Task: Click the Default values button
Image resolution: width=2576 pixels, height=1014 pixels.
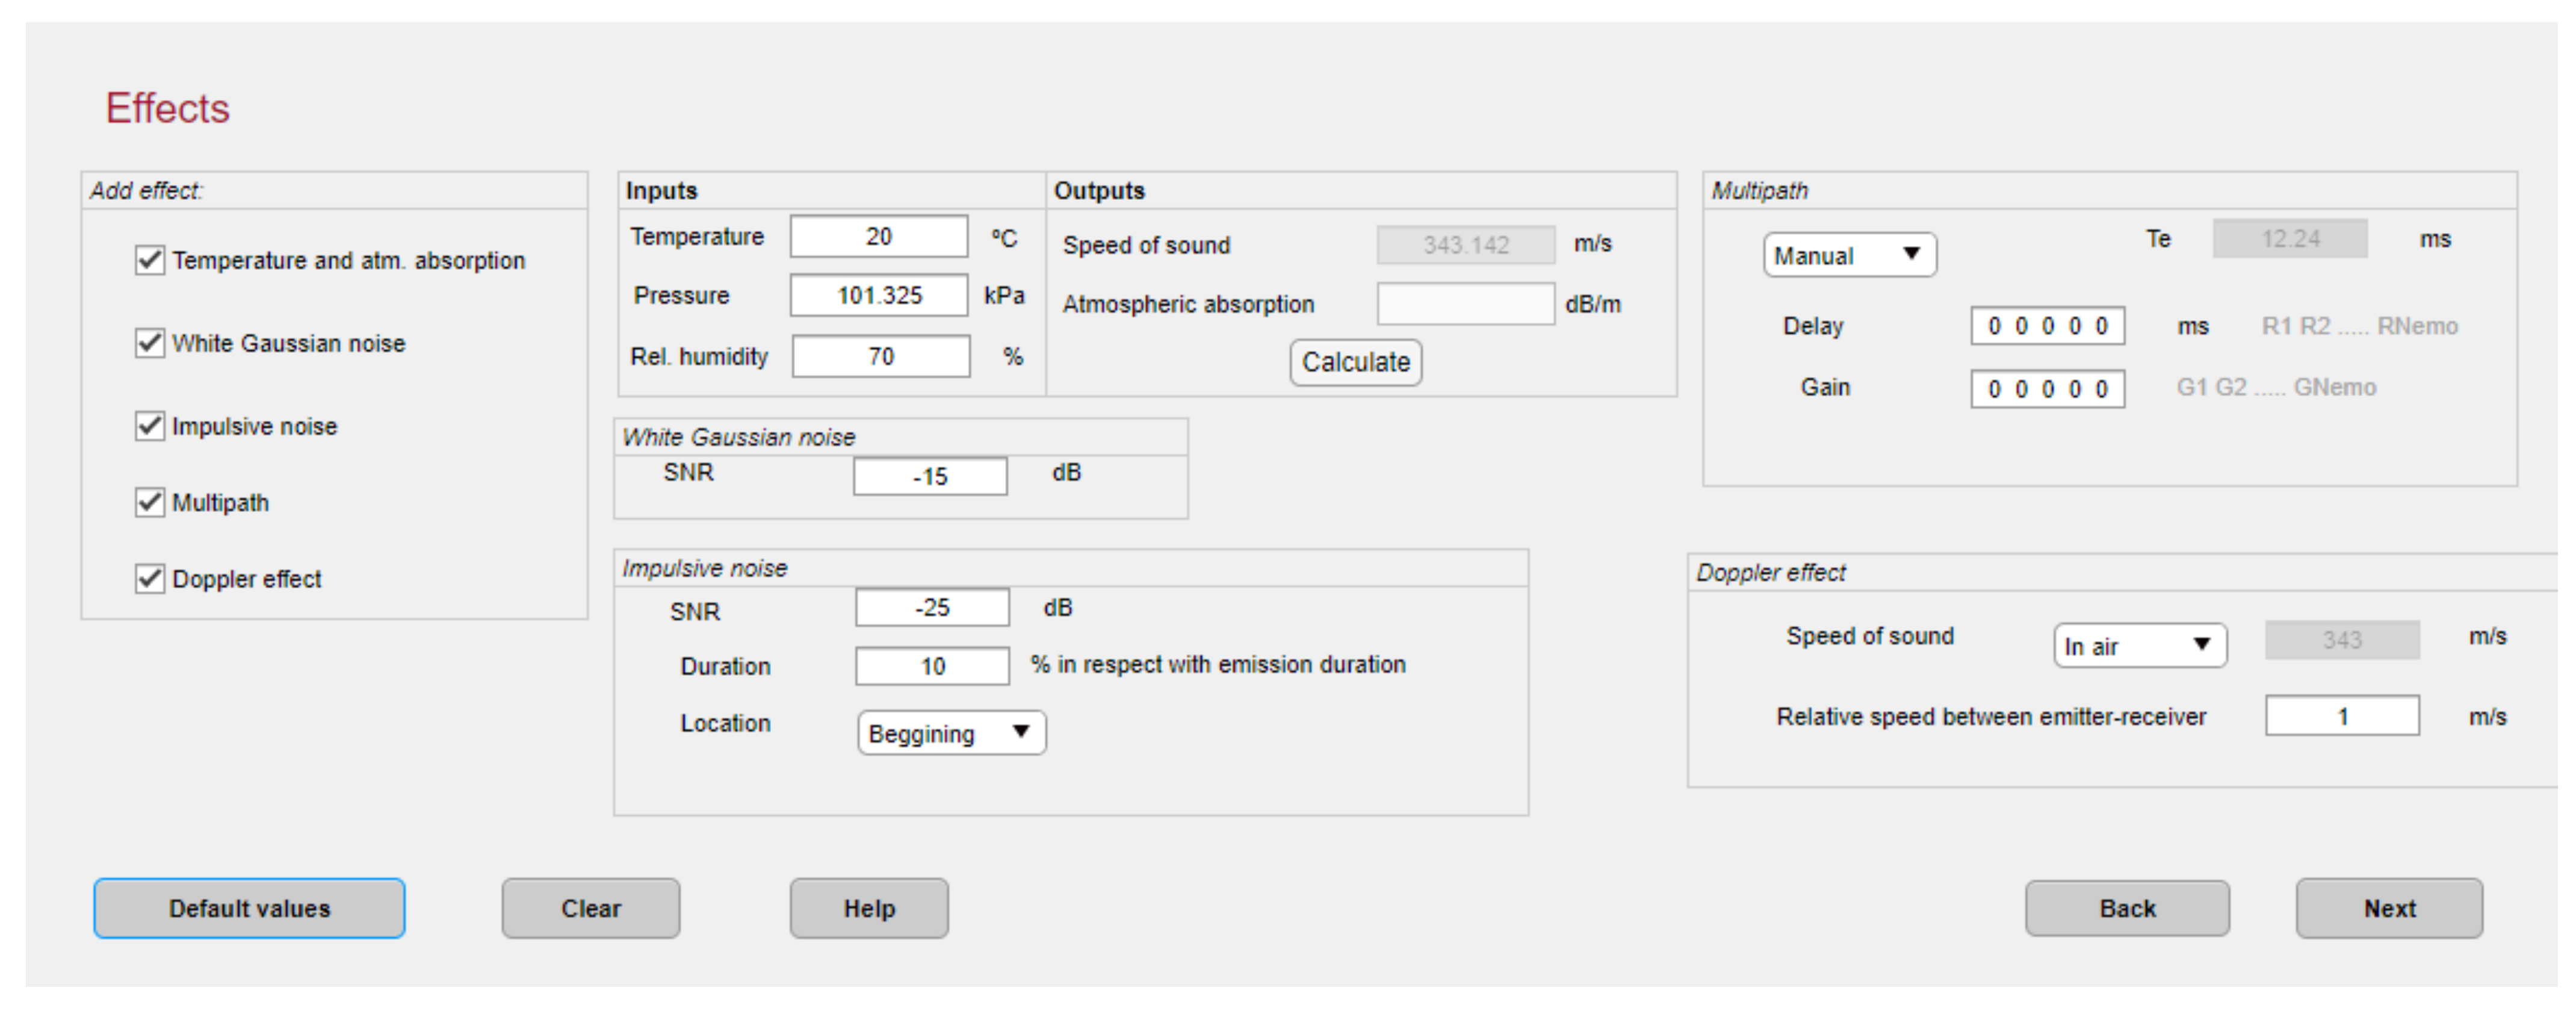Action: [x=249, y=908]
